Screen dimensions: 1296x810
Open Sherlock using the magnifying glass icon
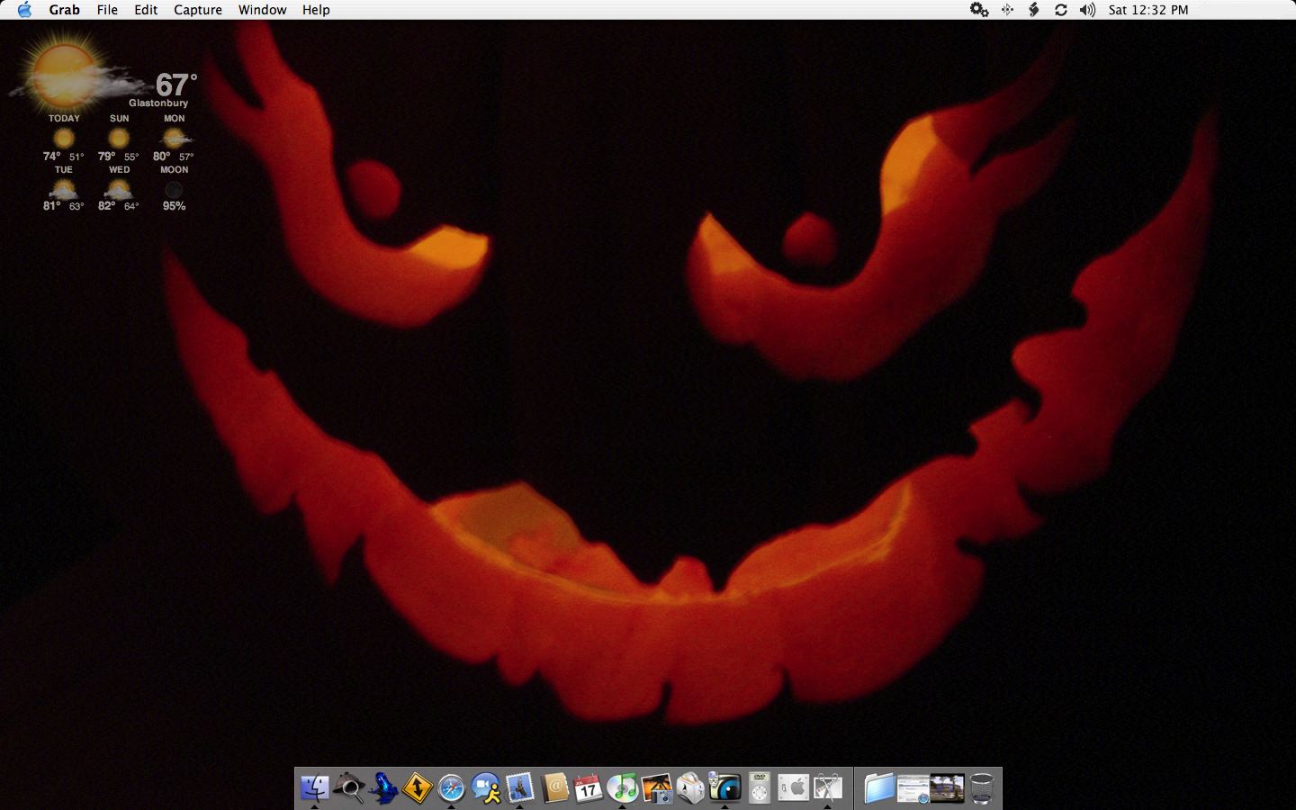click(x=349, y=788)
